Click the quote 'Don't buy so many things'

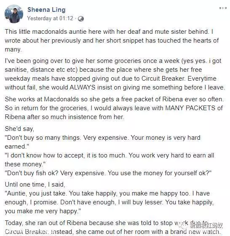(x=102, y=142)
